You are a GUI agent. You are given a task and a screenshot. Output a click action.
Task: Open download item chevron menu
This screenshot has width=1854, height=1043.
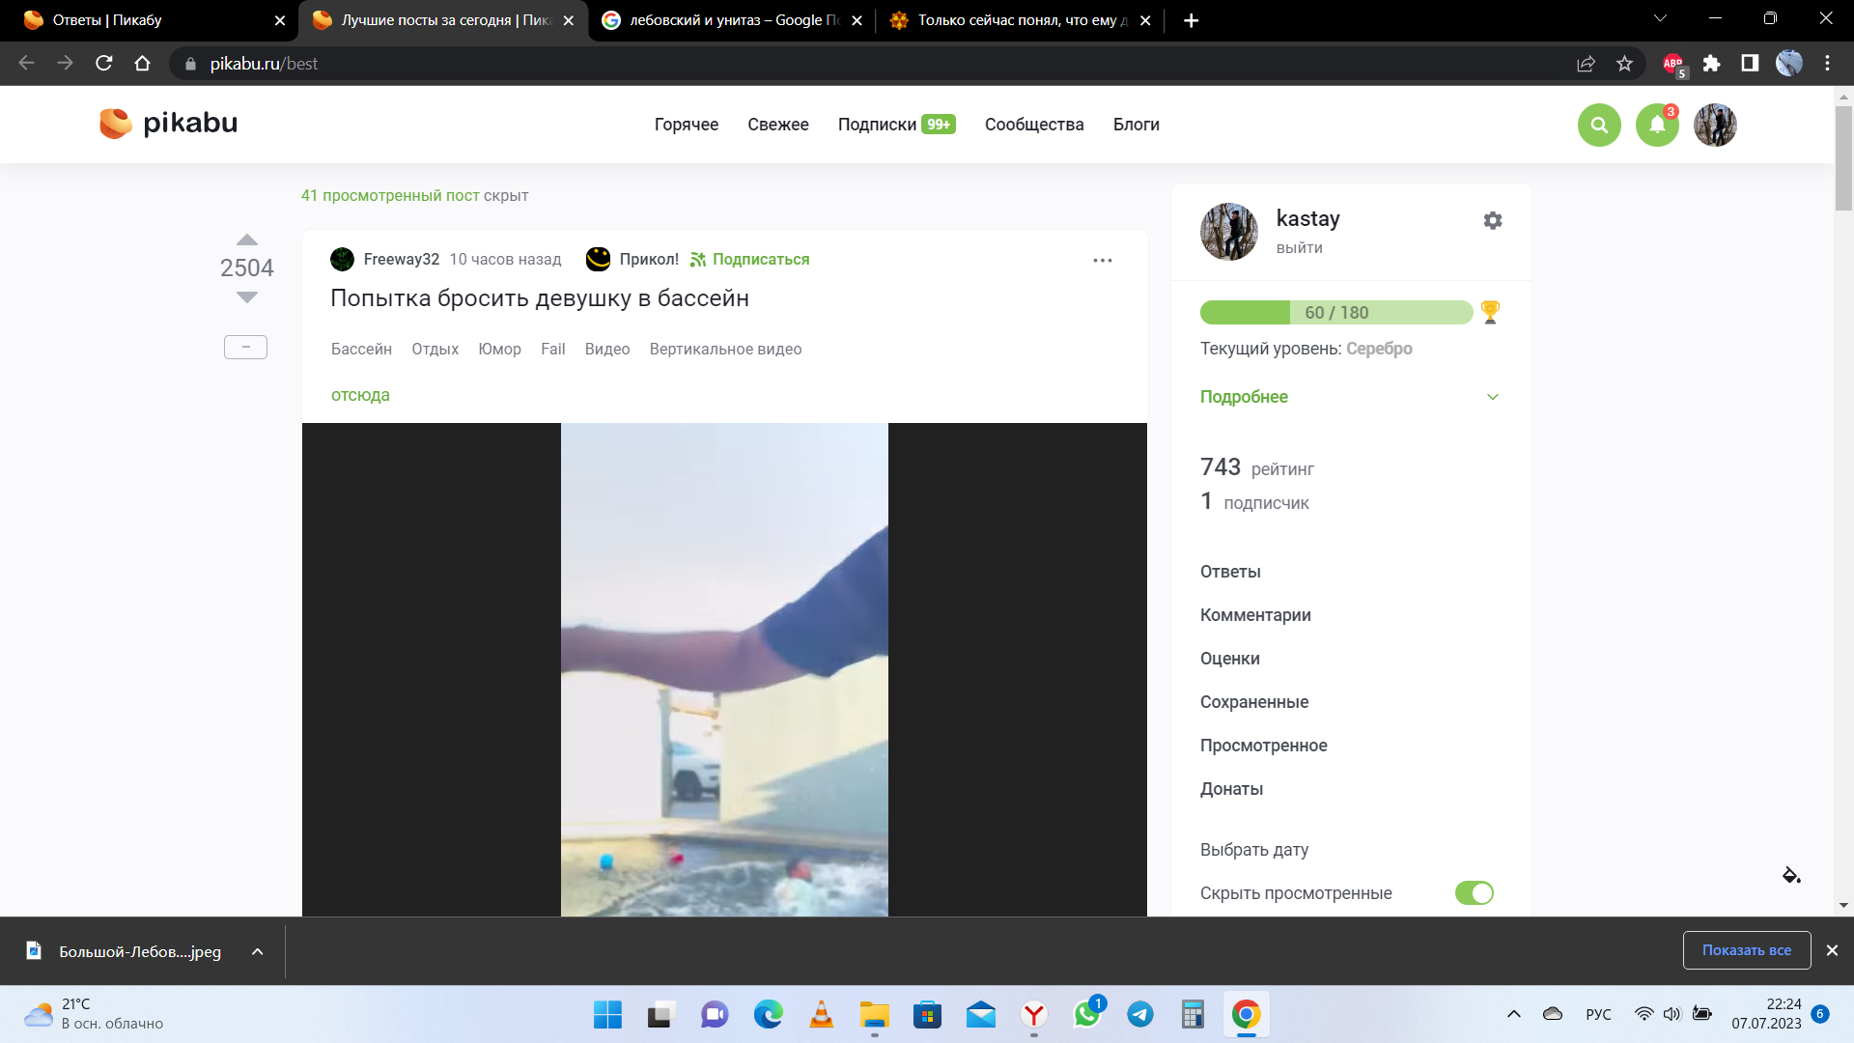coord(257,951)
